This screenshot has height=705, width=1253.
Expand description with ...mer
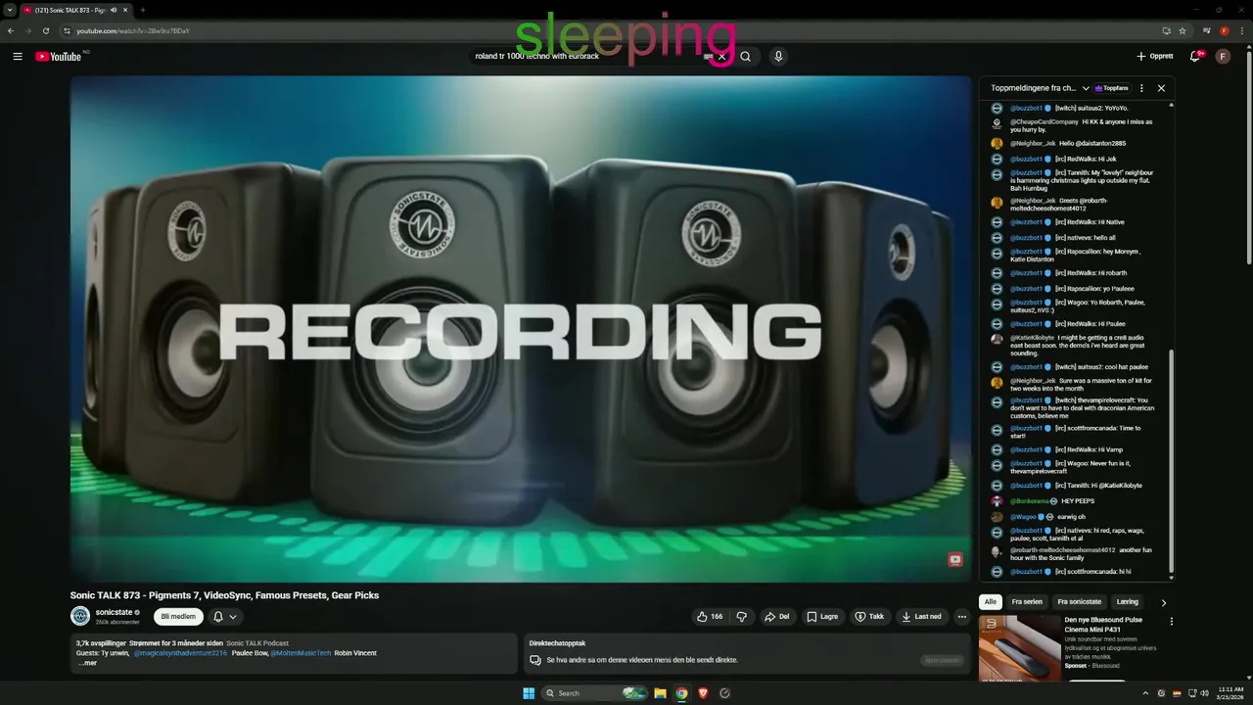87,663
